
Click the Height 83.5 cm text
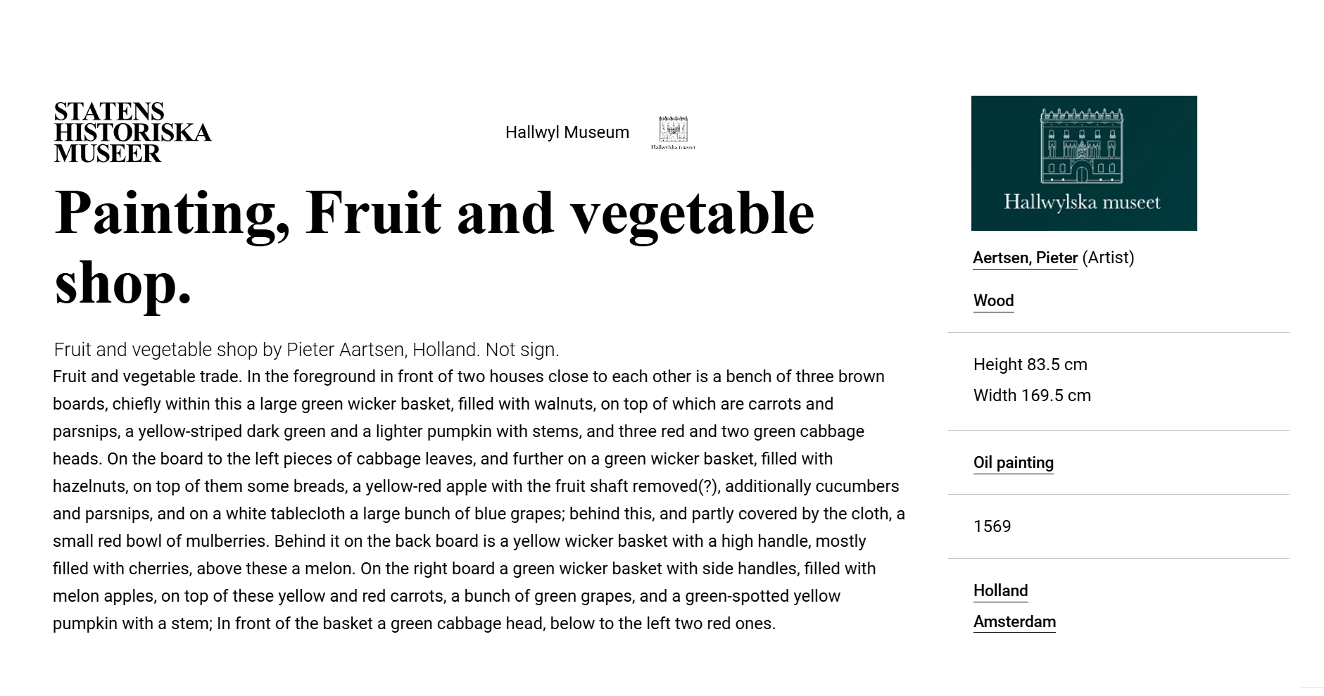[1030, 365]
